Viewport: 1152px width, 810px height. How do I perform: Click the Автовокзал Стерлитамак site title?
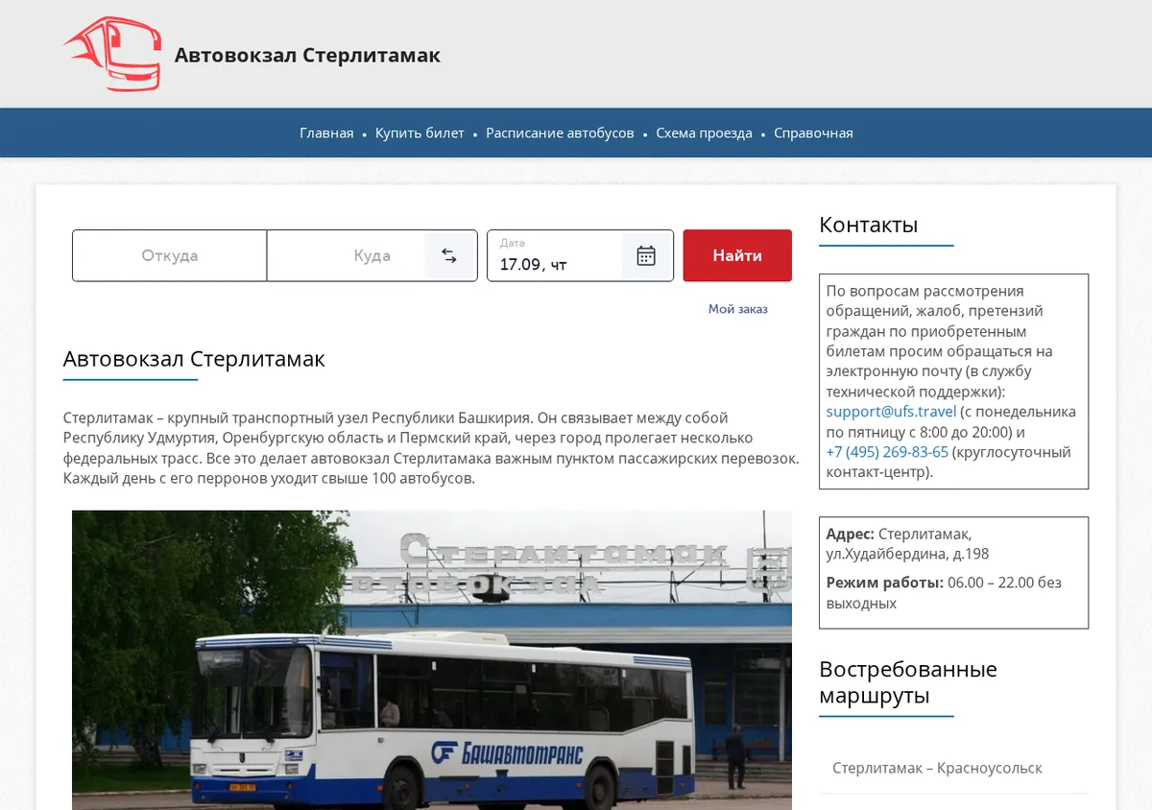pyautogui.click(x=307, y=55)
